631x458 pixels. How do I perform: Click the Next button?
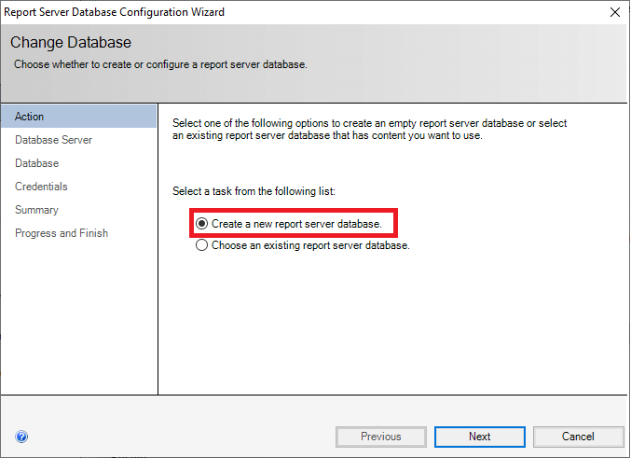coord(480,437)
